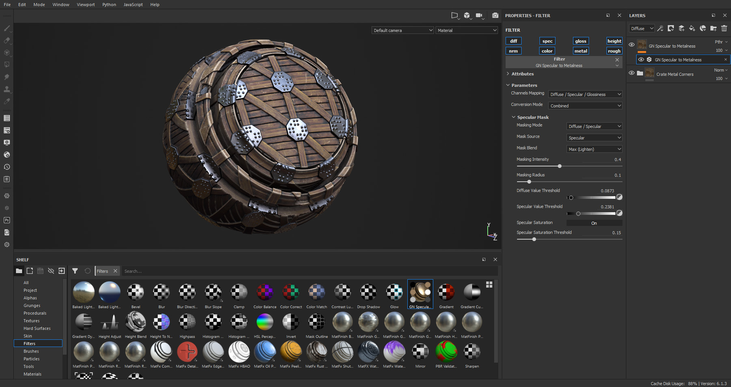Image resolution: width=731 pixels, height=387 pixels.
Task: Delete the selected layer using trash icon
Action: (725, 28)
